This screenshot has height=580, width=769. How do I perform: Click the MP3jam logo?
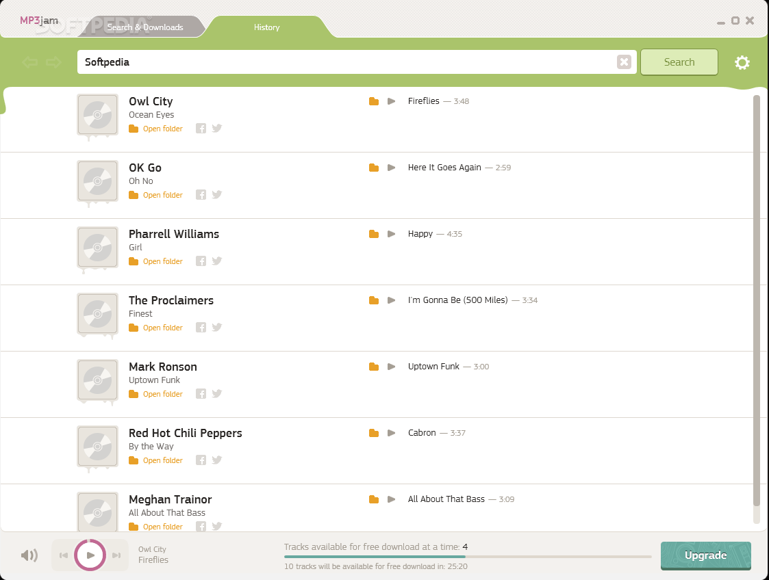tap(39, 21)
